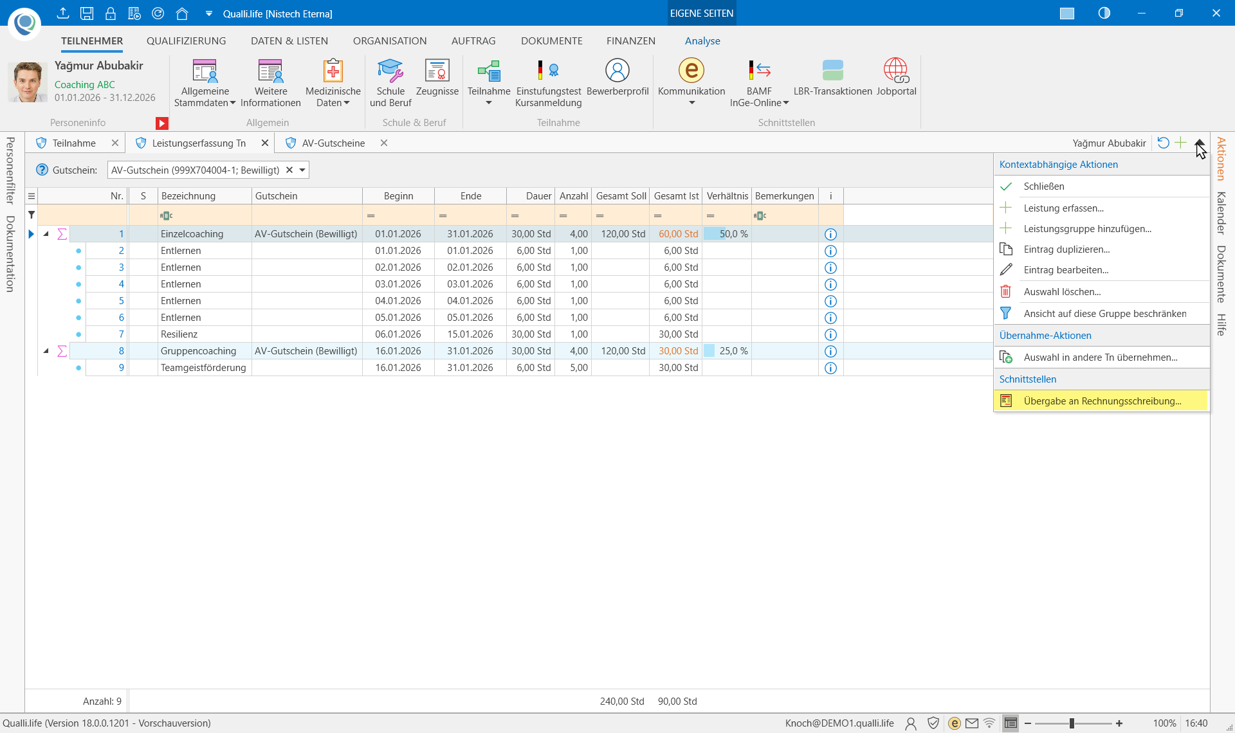
Task: Click the red Personeninfo play button
Action: (161, 123)
